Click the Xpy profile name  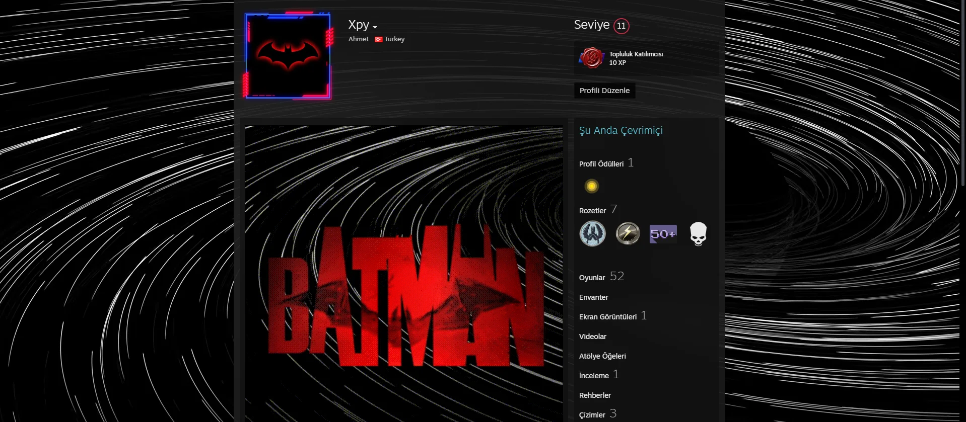(x=359, y=25)
